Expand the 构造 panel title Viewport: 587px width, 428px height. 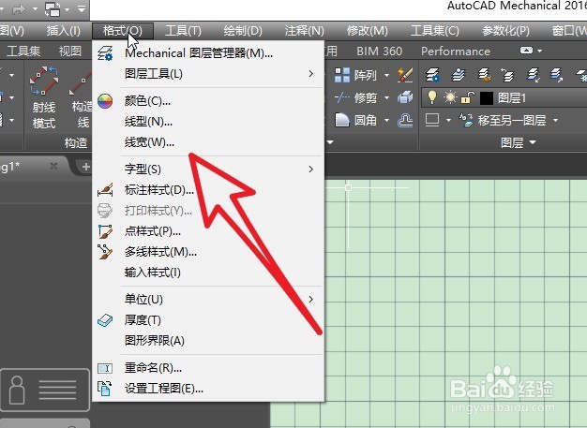pyautogui.click(x=76, y=142)
